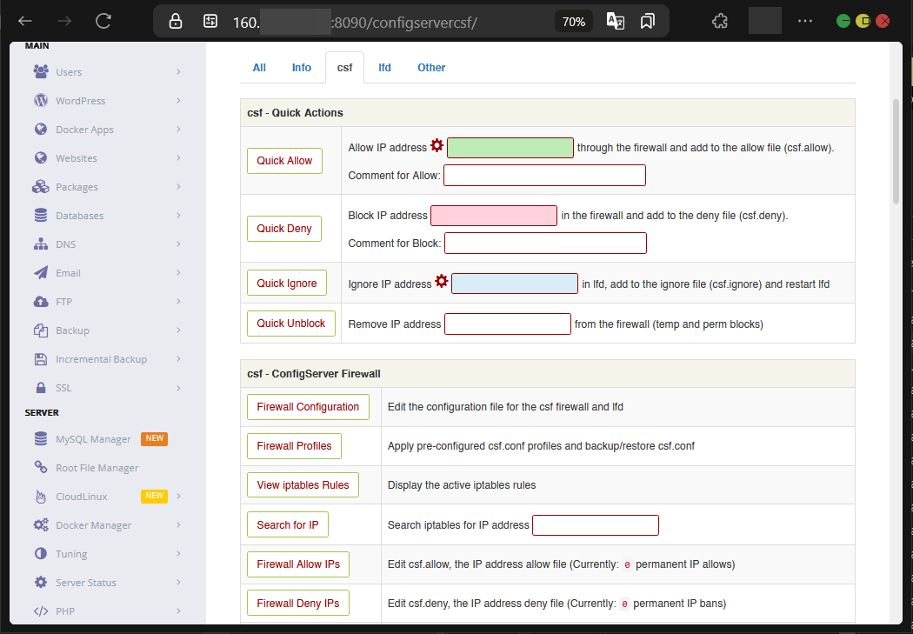Open the browser three-dots menu
Image resolution: width=913 pixels, height=634 pixels.
[x=804, y=22]
